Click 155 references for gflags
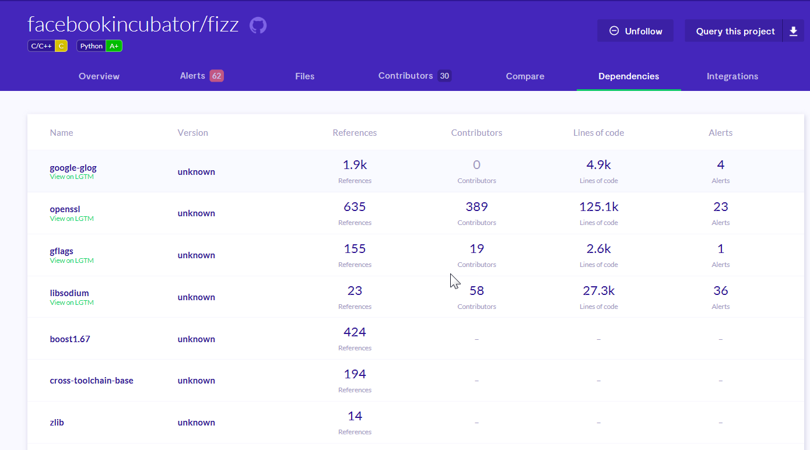Image resolution: width=810 pixels, height=450 pixels. pyautogui.click(x=355, y=249)
